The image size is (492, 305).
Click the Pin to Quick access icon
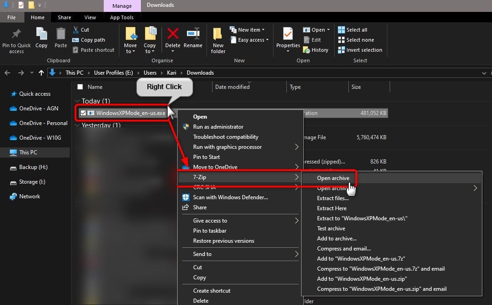click(x=16, y=39)
